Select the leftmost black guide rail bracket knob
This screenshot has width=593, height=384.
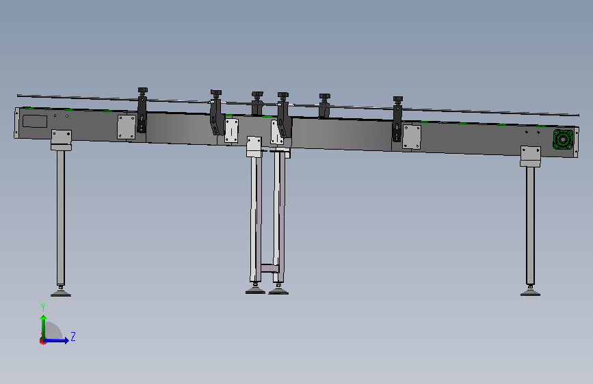pyautogui.click(x=142, y=91)
